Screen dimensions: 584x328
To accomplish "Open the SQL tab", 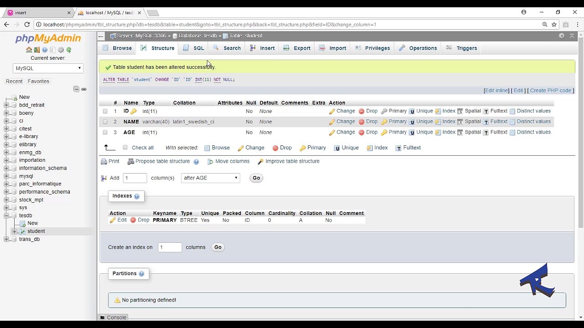I will coord(193,48).
